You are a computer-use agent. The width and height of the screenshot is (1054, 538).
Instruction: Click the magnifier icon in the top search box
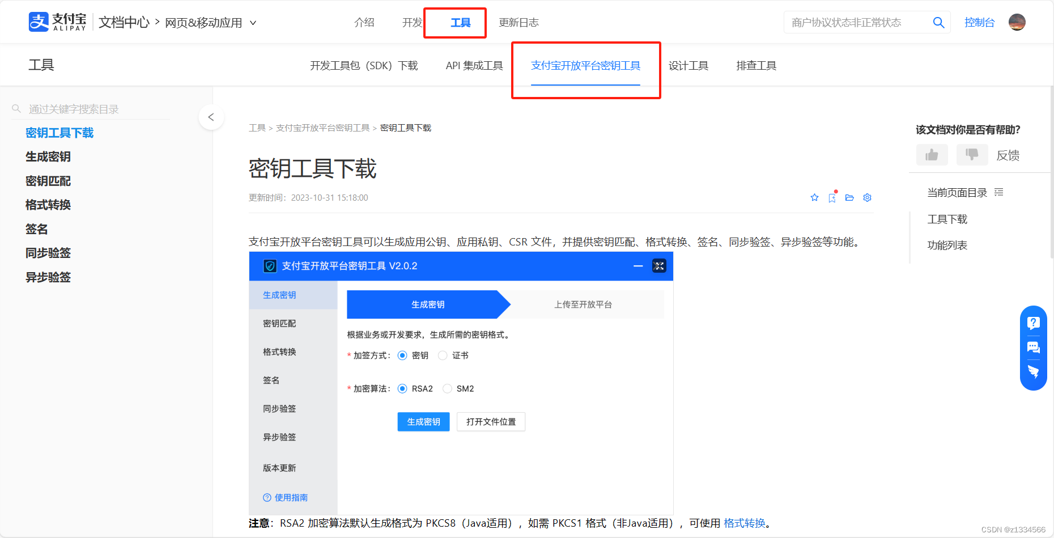coord(938,23)
